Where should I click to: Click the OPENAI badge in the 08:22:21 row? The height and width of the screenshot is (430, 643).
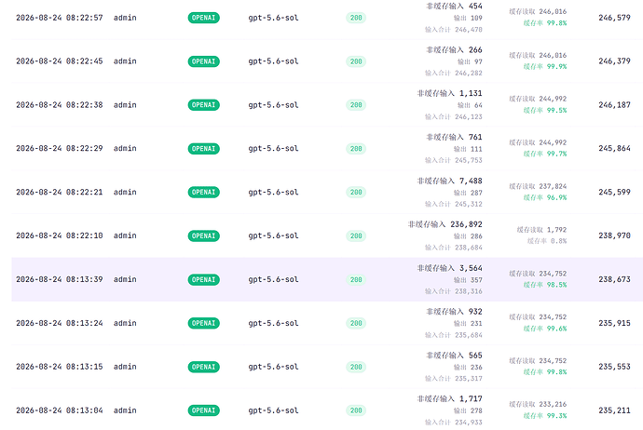pyautogui.click(x=203, y=192)
